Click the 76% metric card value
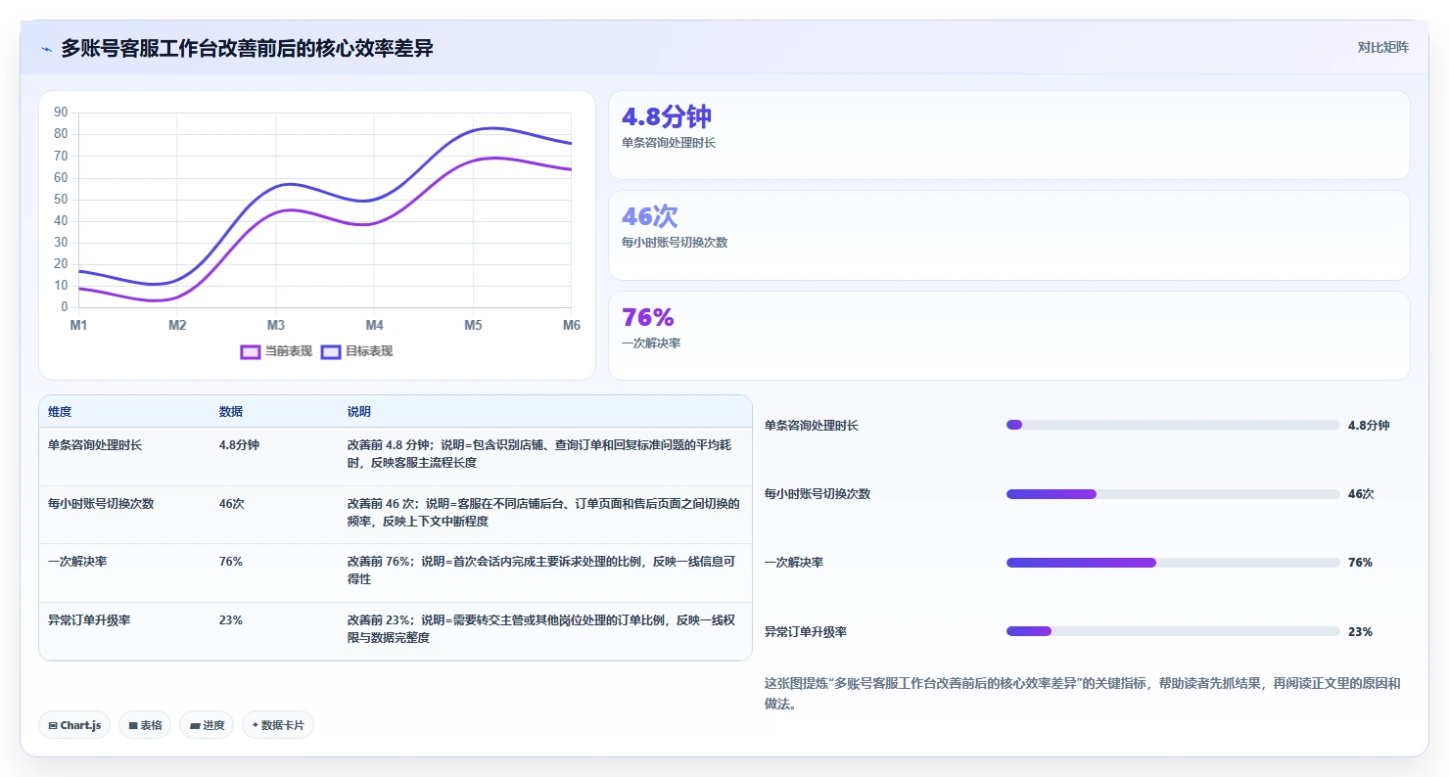 click(x=648, y=317)
